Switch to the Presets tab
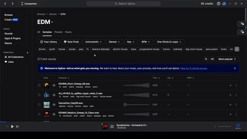The width and height of the screenshot is (247, 139). coord(58,32)
